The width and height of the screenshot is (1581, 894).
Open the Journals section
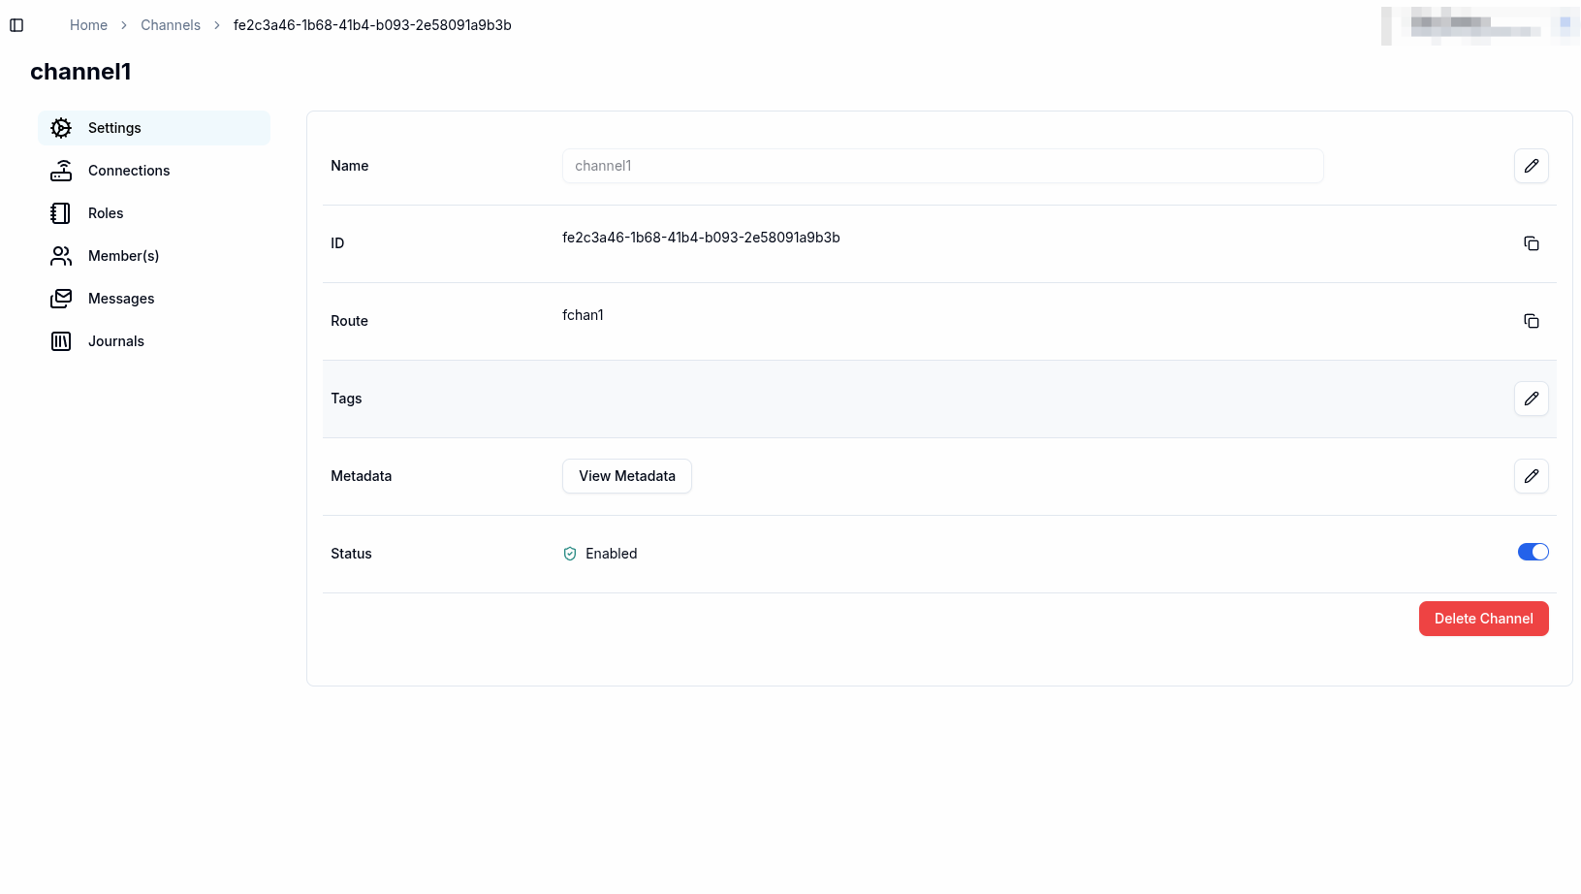[115, 341]
